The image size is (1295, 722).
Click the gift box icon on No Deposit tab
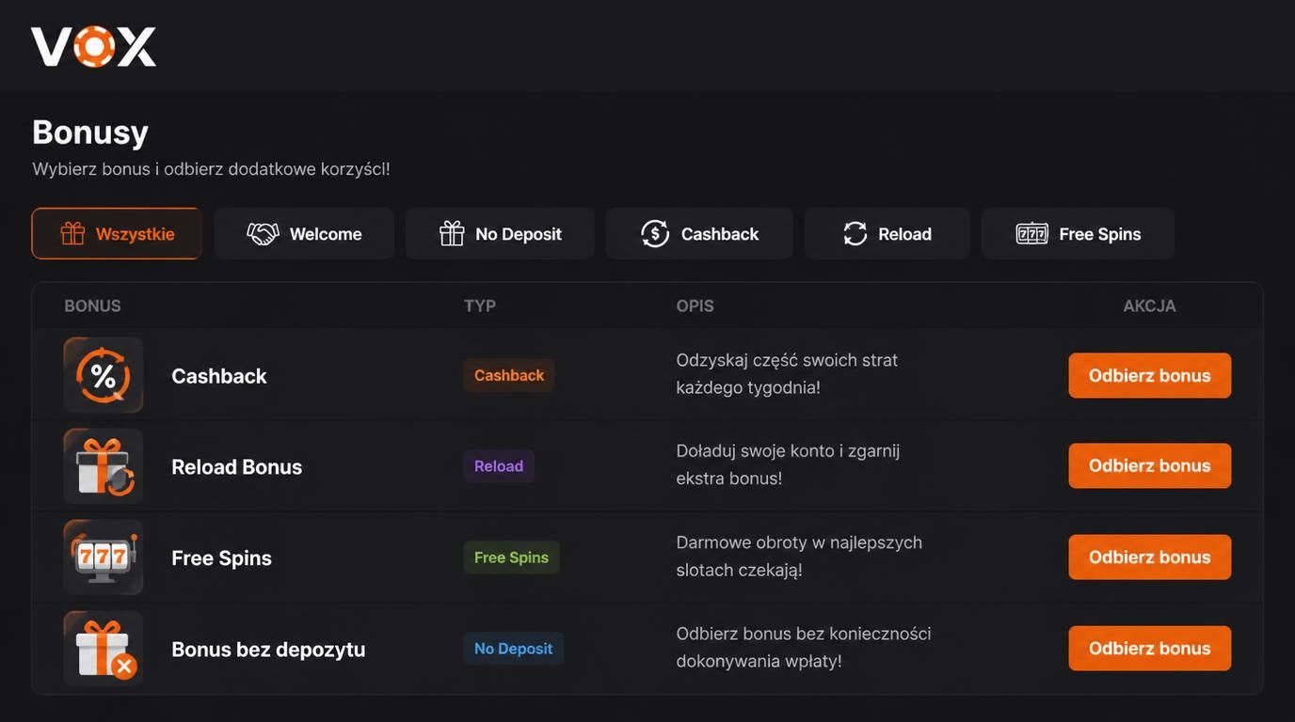[x=452, y=233]
